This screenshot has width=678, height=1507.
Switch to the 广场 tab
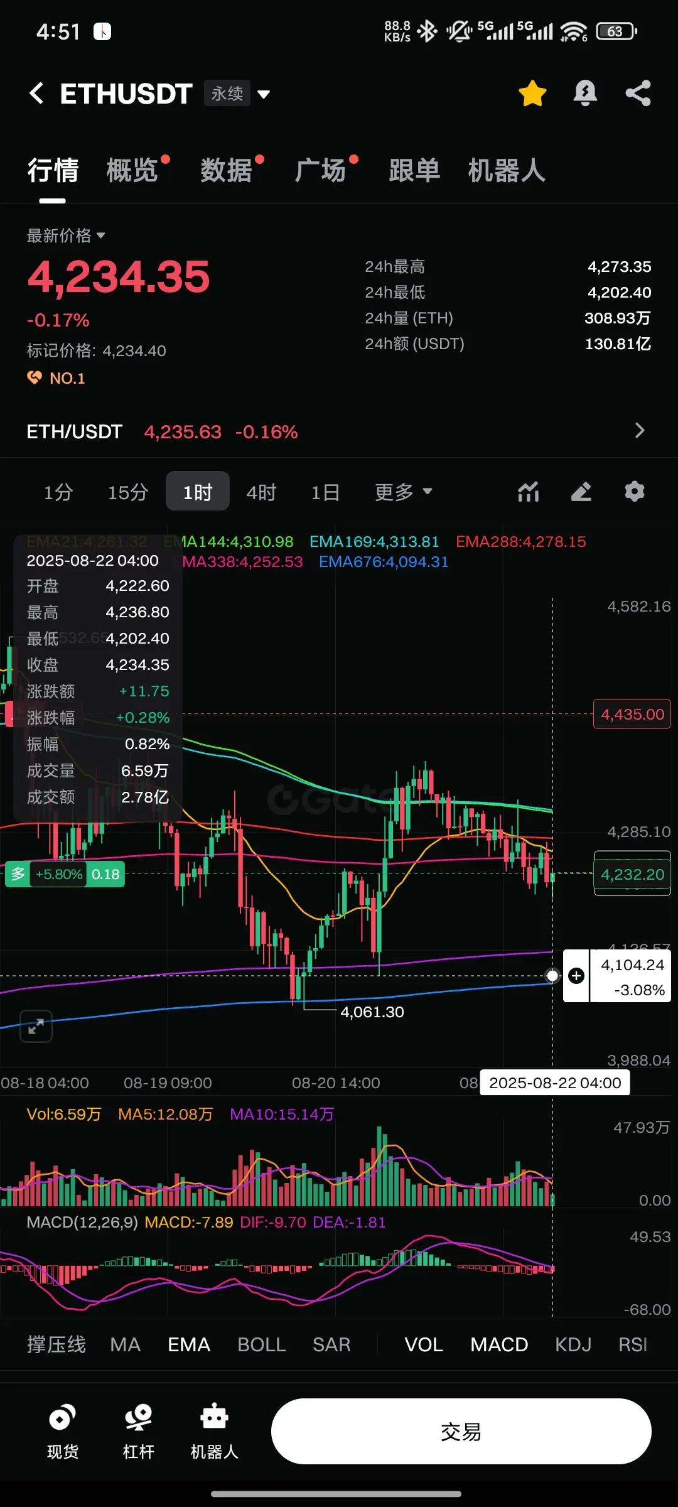click(x=321, y=170)
